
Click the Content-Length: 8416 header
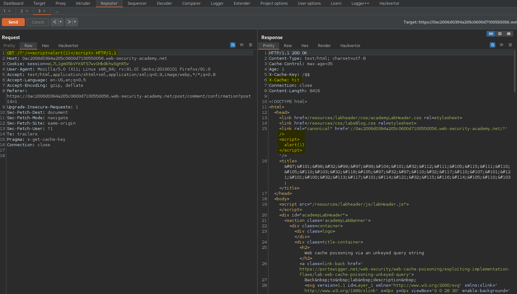point(294,91)
